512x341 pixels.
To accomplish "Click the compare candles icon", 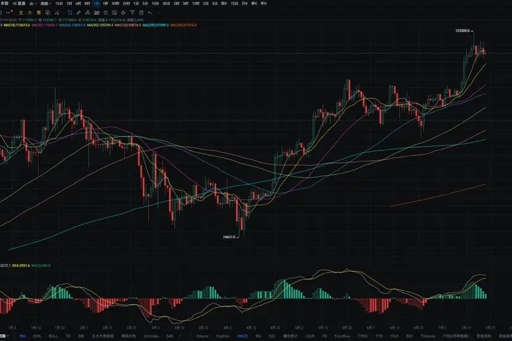I will coord(96,13).
